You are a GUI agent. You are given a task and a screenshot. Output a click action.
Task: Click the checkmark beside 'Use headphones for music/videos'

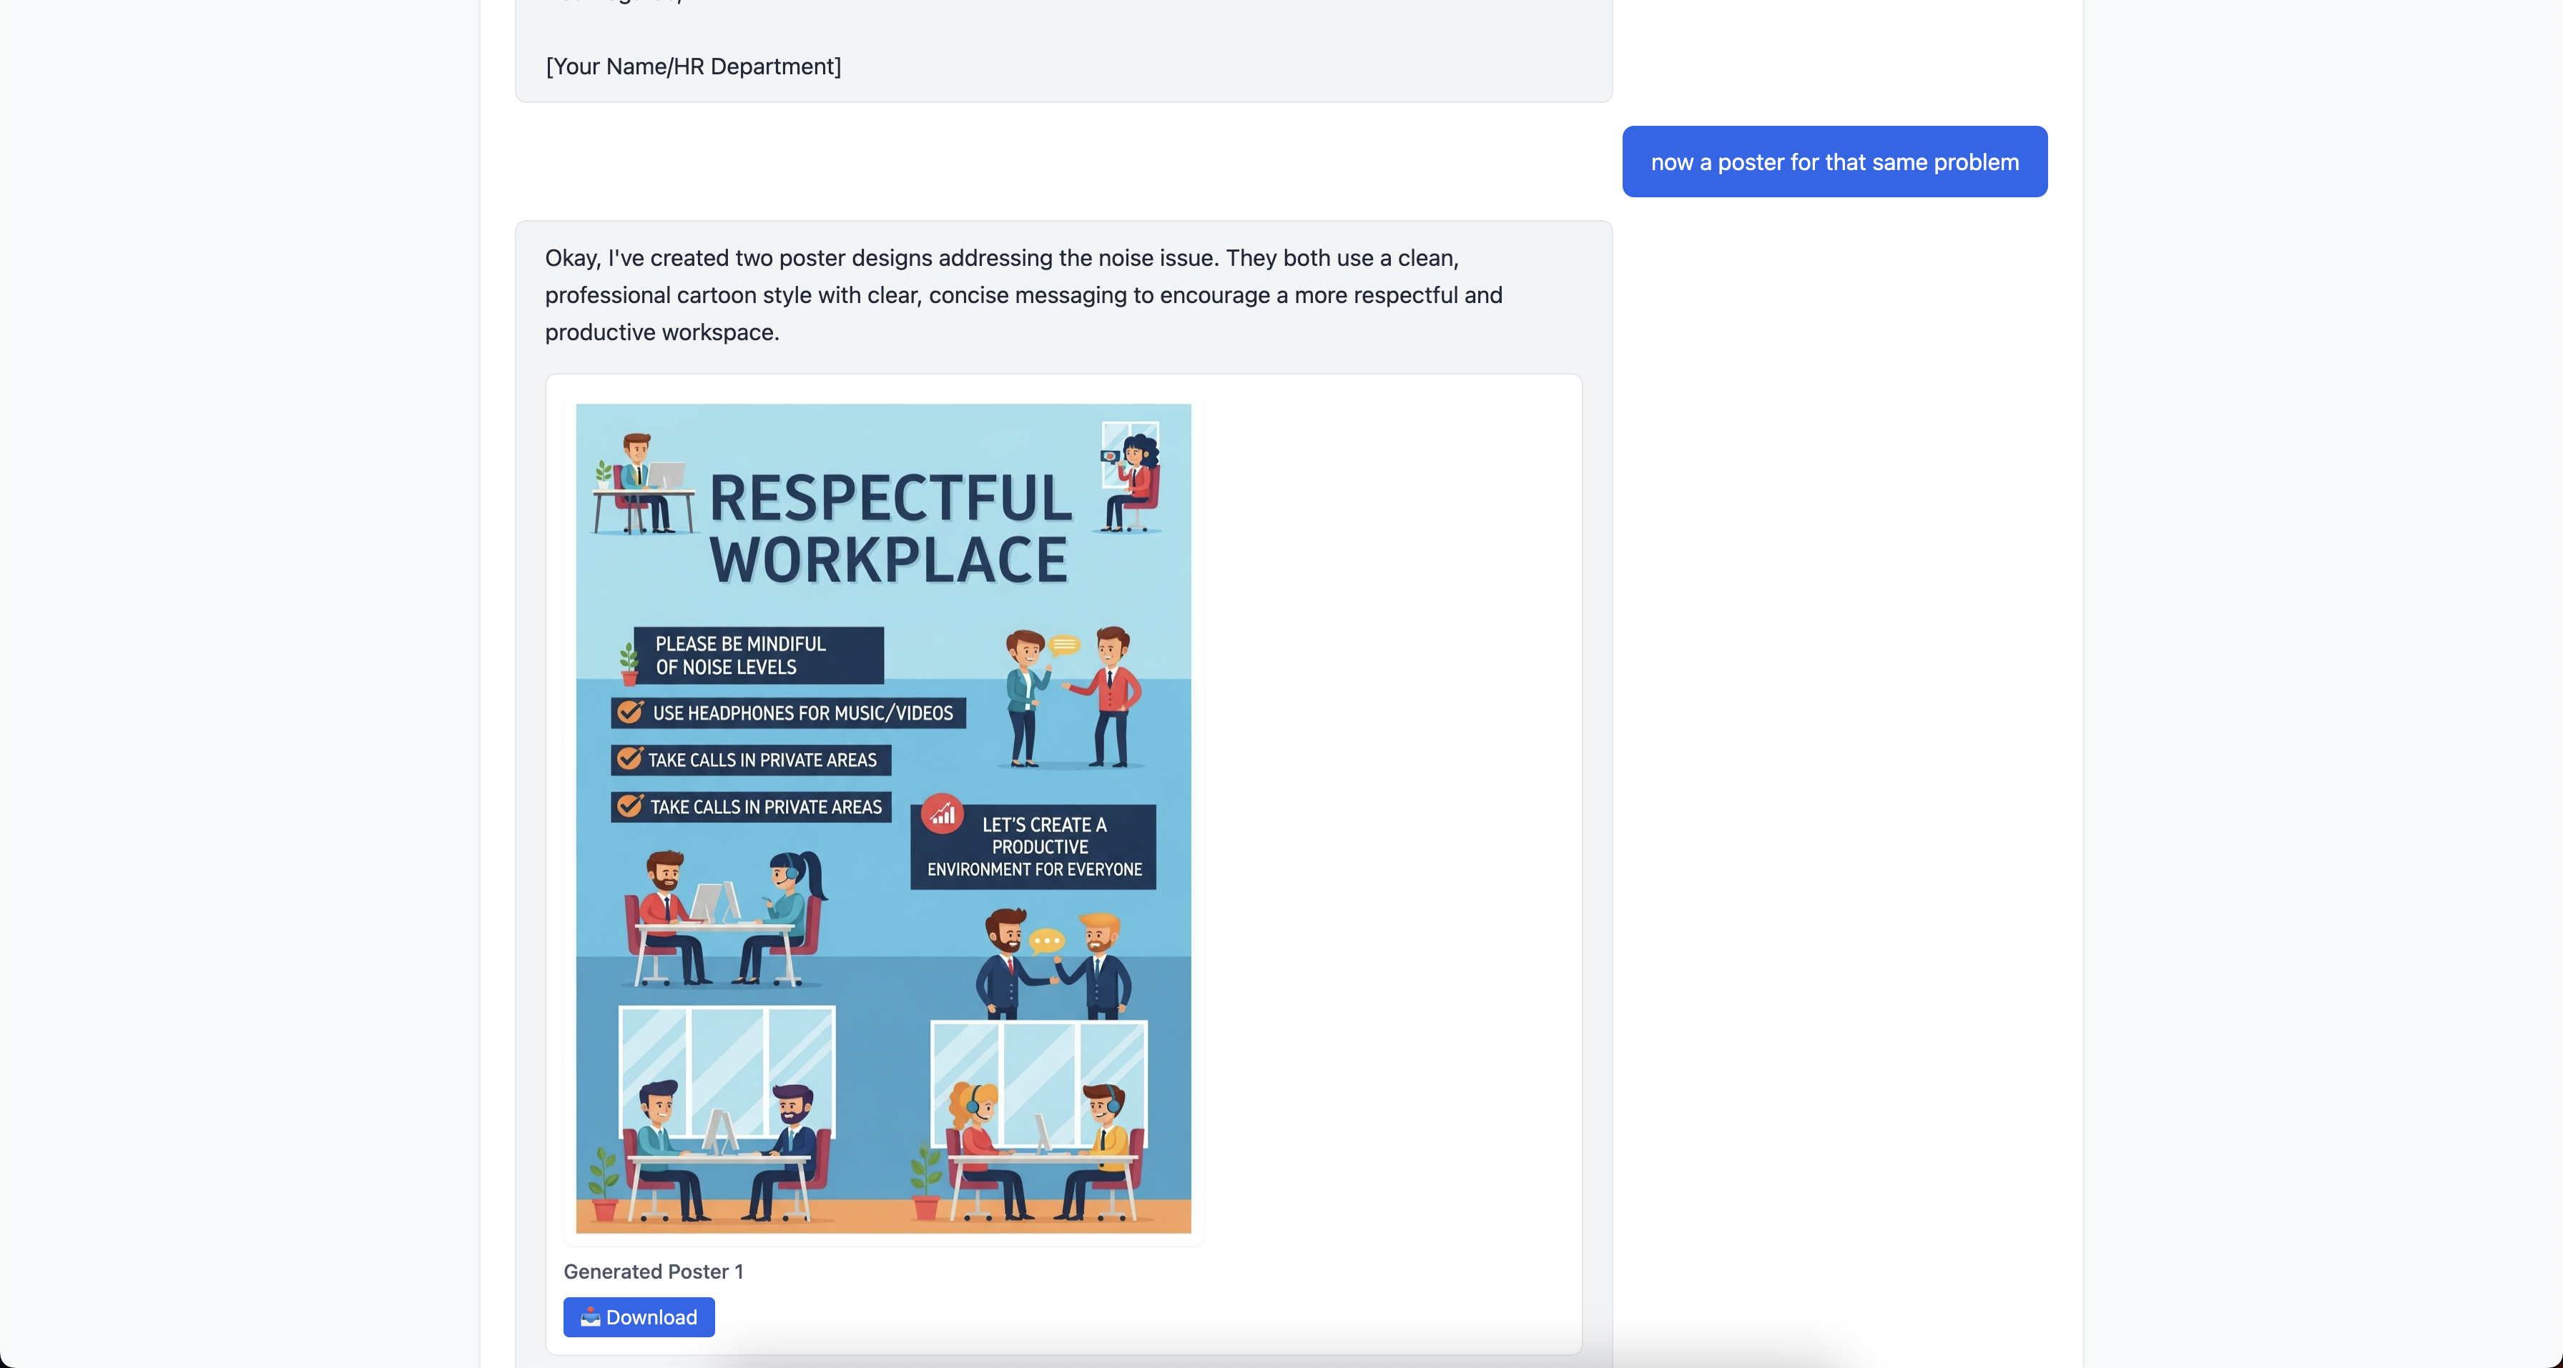tap(630, 712)
